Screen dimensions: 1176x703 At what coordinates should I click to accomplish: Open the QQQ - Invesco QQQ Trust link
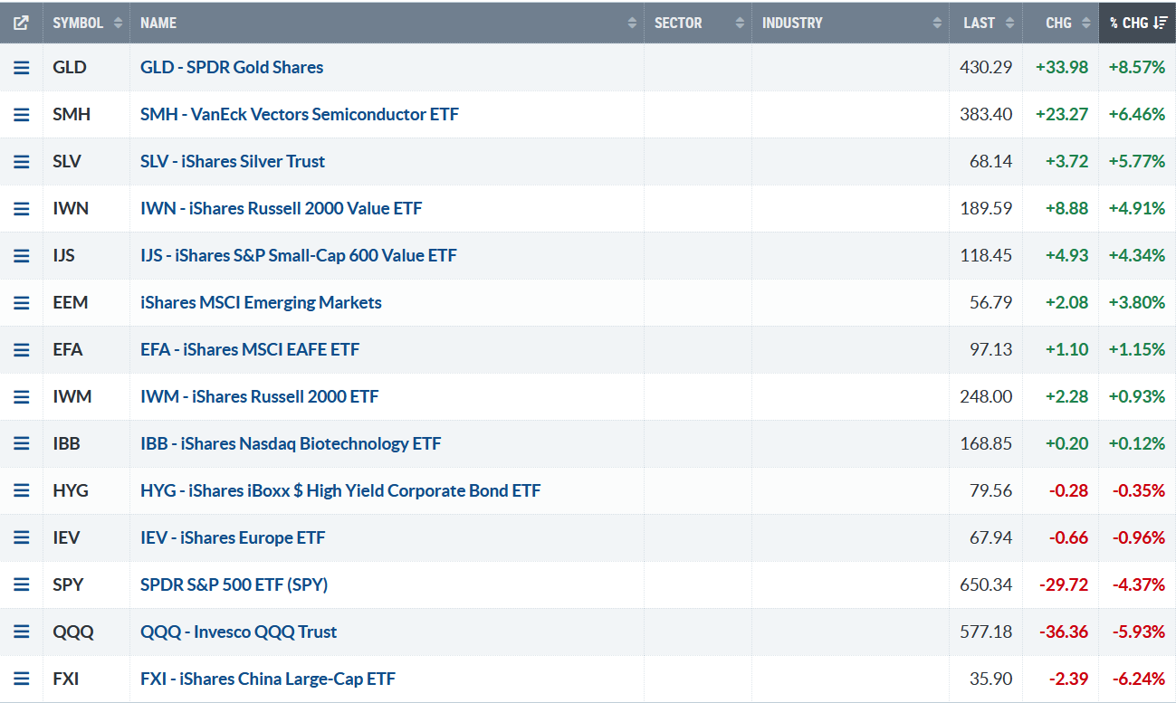click(238, 632)
